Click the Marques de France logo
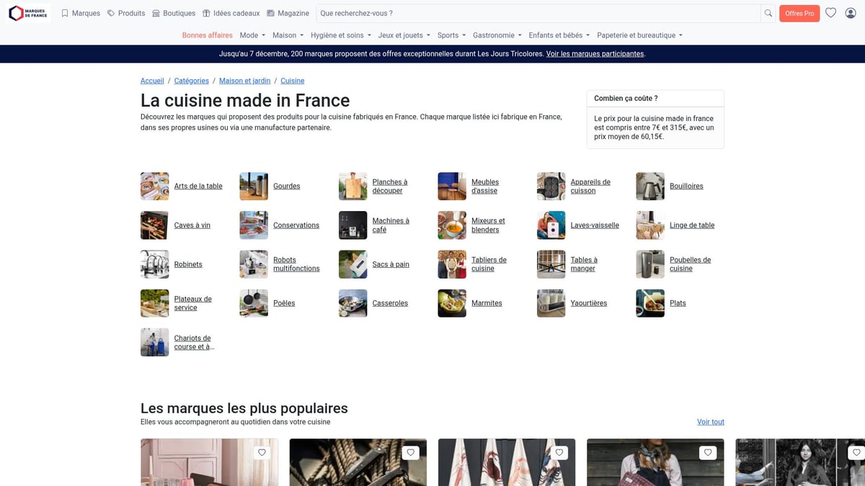The width and height of the screenshot is (865, 486). click(x=29, y=13)
